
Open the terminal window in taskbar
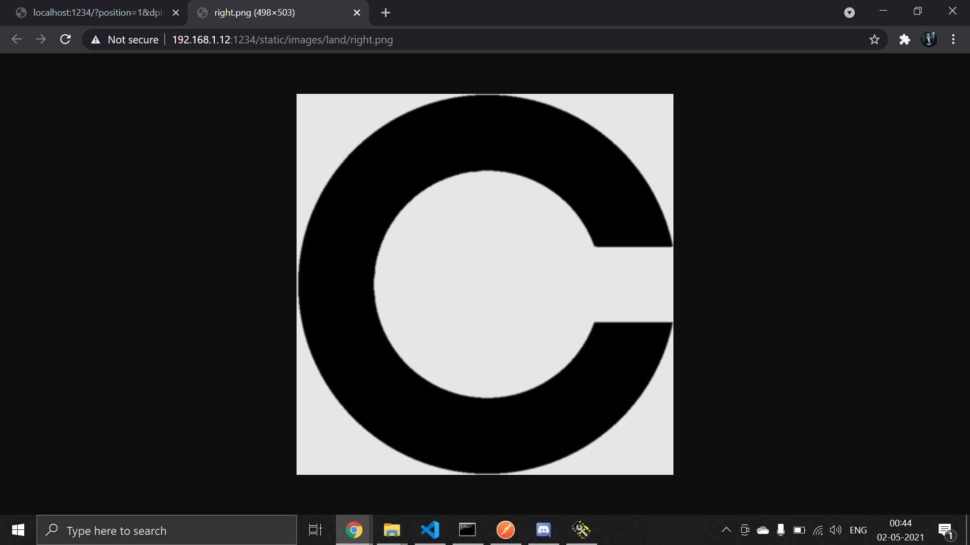(x=467, y=530)
